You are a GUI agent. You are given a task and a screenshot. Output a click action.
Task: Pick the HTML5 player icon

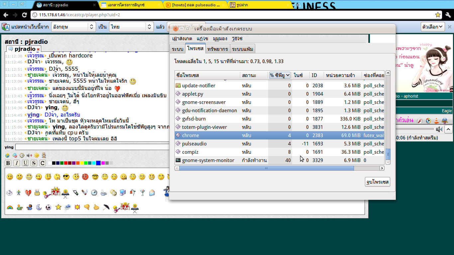tap(445, 121)
